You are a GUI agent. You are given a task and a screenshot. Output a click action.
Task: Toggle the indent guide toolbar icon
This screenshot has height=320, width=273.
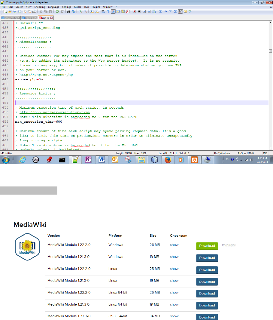tap(113, 11)
